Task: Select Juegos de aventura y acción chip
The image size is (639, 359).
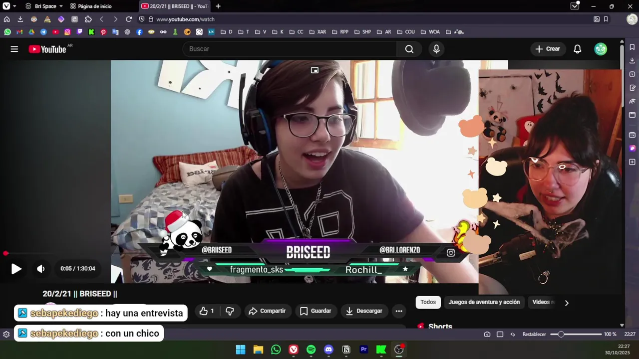Action: (x=484, y=302)
